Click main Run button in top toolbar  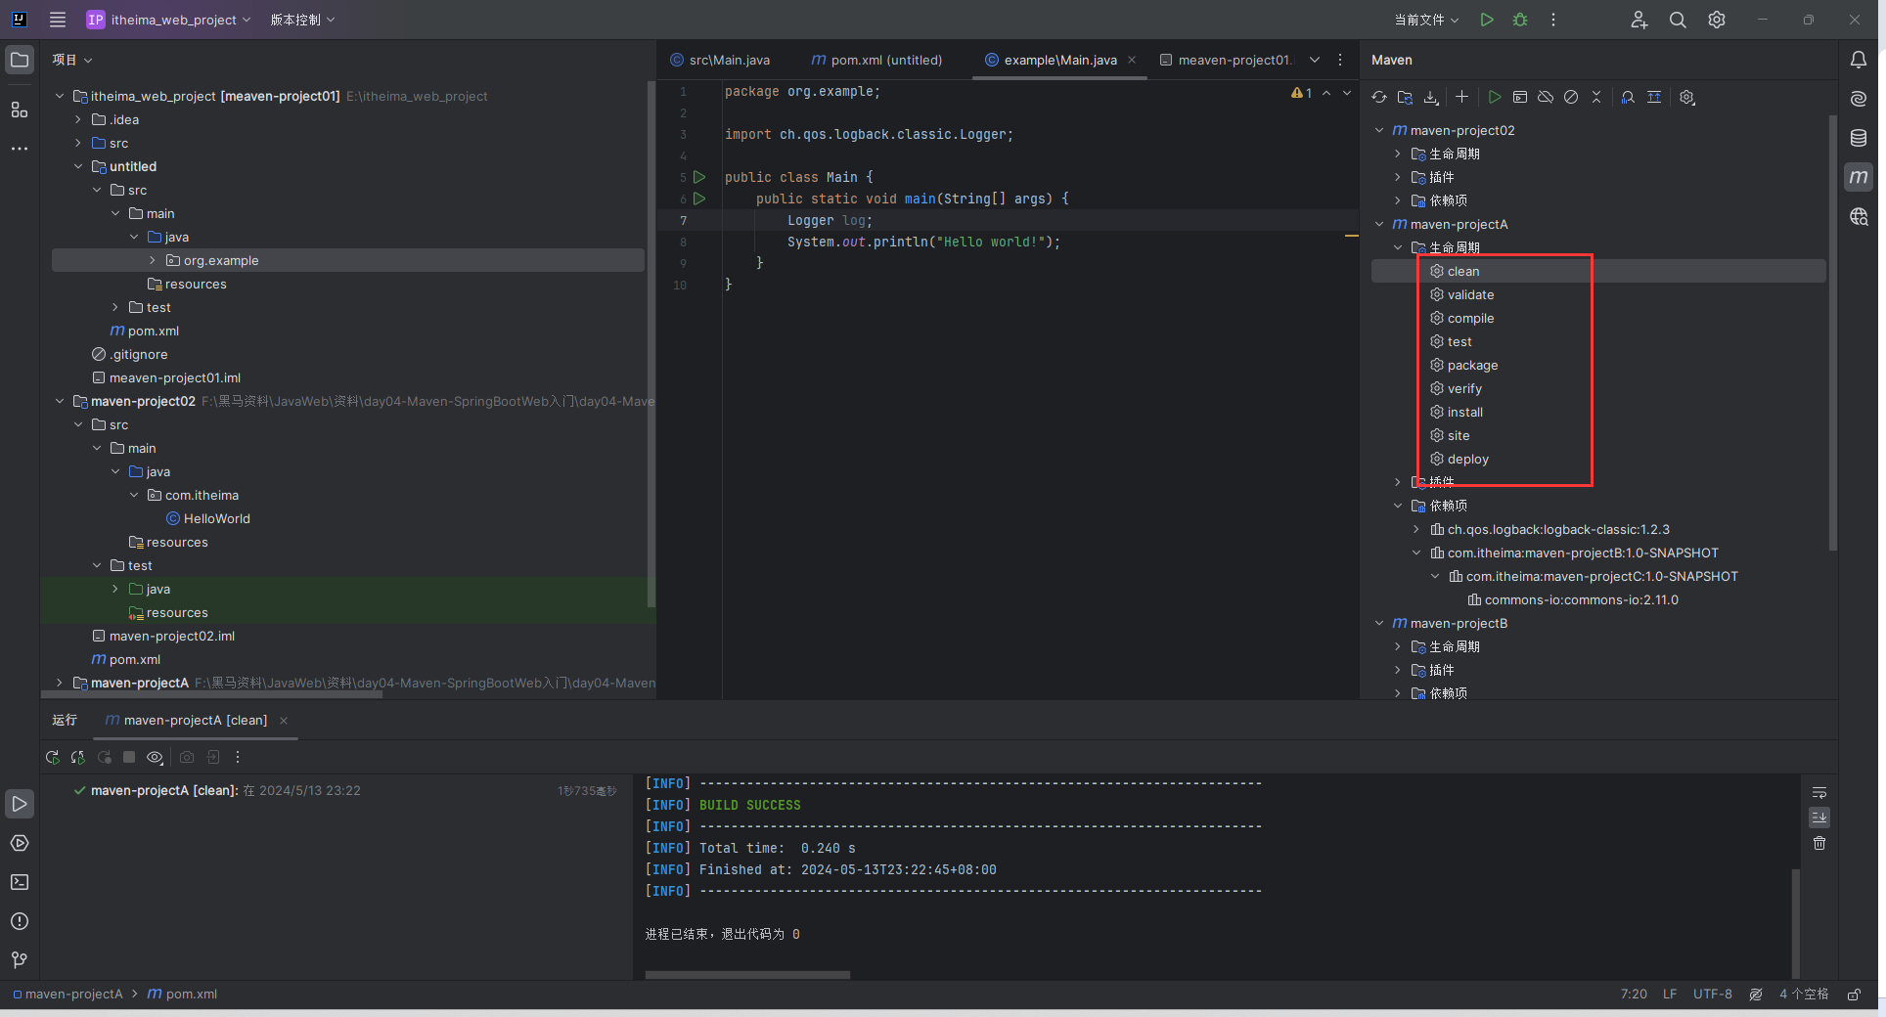[1487, 20]
